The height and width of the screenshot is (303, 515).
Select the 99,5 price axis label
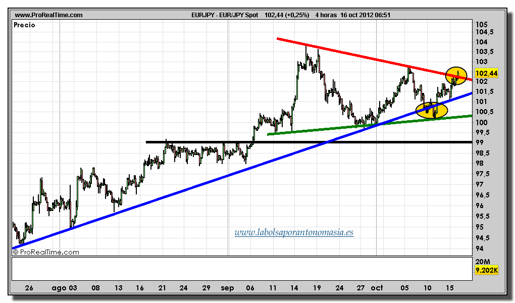483,132
